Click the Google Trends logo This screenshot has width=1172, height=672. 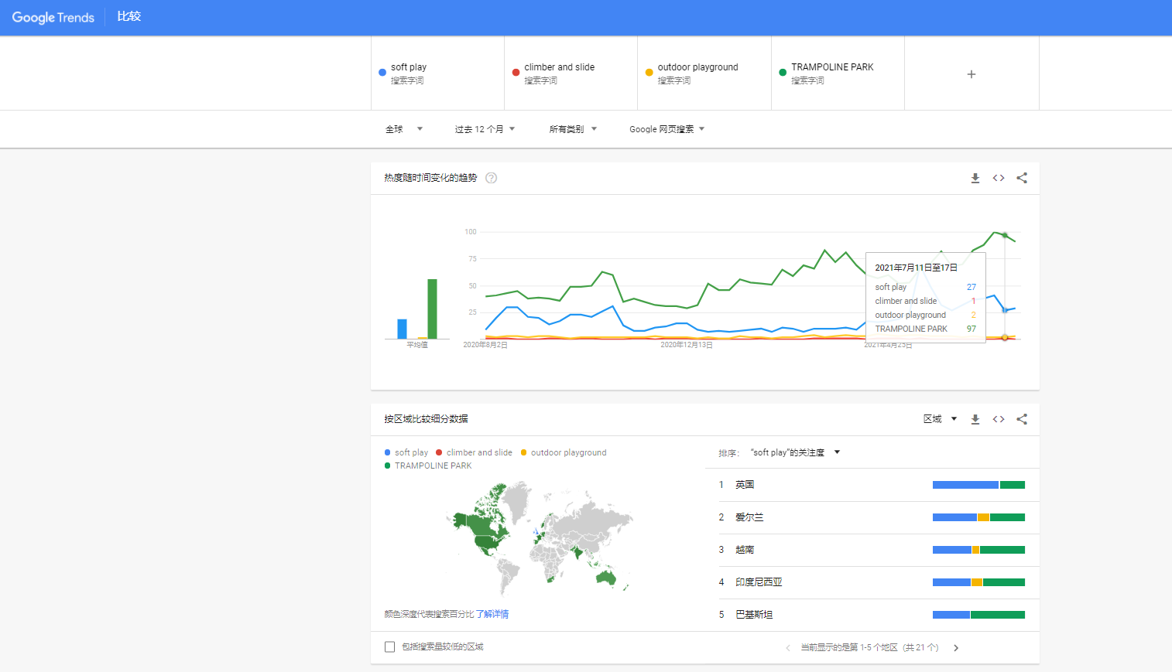pyautogui.click(x=53, y=17)
